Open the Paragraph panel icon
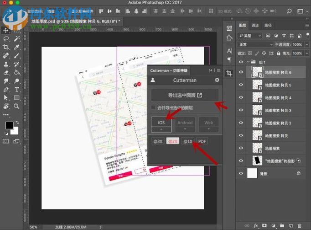 tap(229, 59)
